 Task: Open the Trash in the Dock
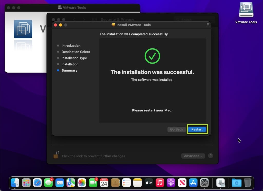(248, 183)
